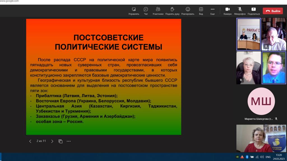Open the volume control in system tray
The image size is (287, 161).
262,157
